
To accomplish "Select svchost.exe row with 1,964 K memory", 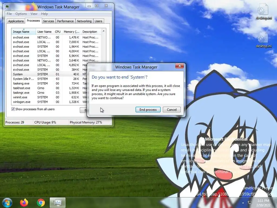I will [x=56, y=47].
